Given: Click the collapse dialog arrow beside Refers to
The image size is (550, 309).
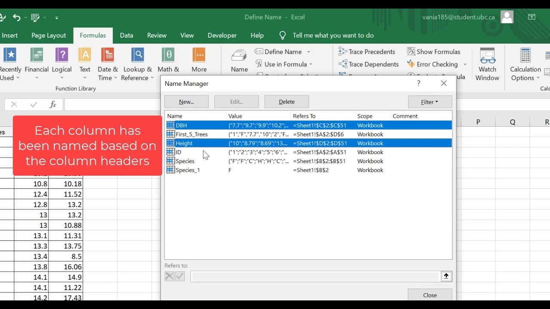Looking at the screenshot, I should (x=446, y=276).
